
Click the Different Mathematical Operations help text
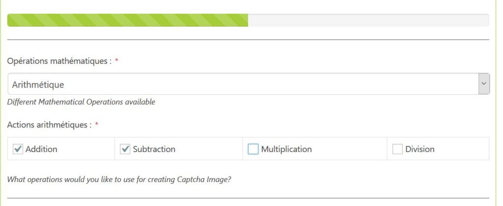(81, 102)
